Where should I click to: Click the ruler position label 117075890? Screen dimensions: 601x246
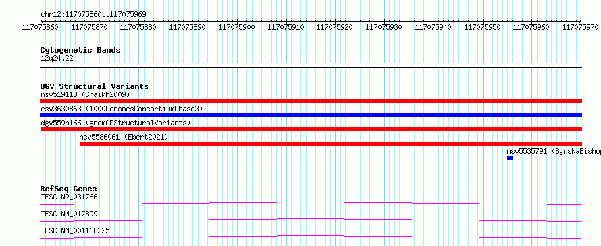tap(188, 27)
